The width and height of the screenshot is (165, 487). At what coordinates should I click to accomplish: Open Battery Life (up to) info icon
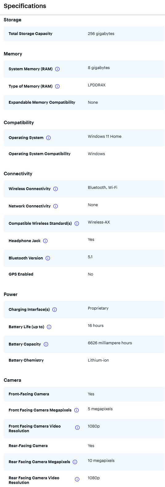[49, 327]
